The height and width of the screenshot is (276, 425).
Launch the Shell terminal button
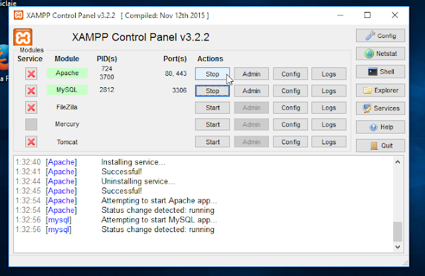381,72
